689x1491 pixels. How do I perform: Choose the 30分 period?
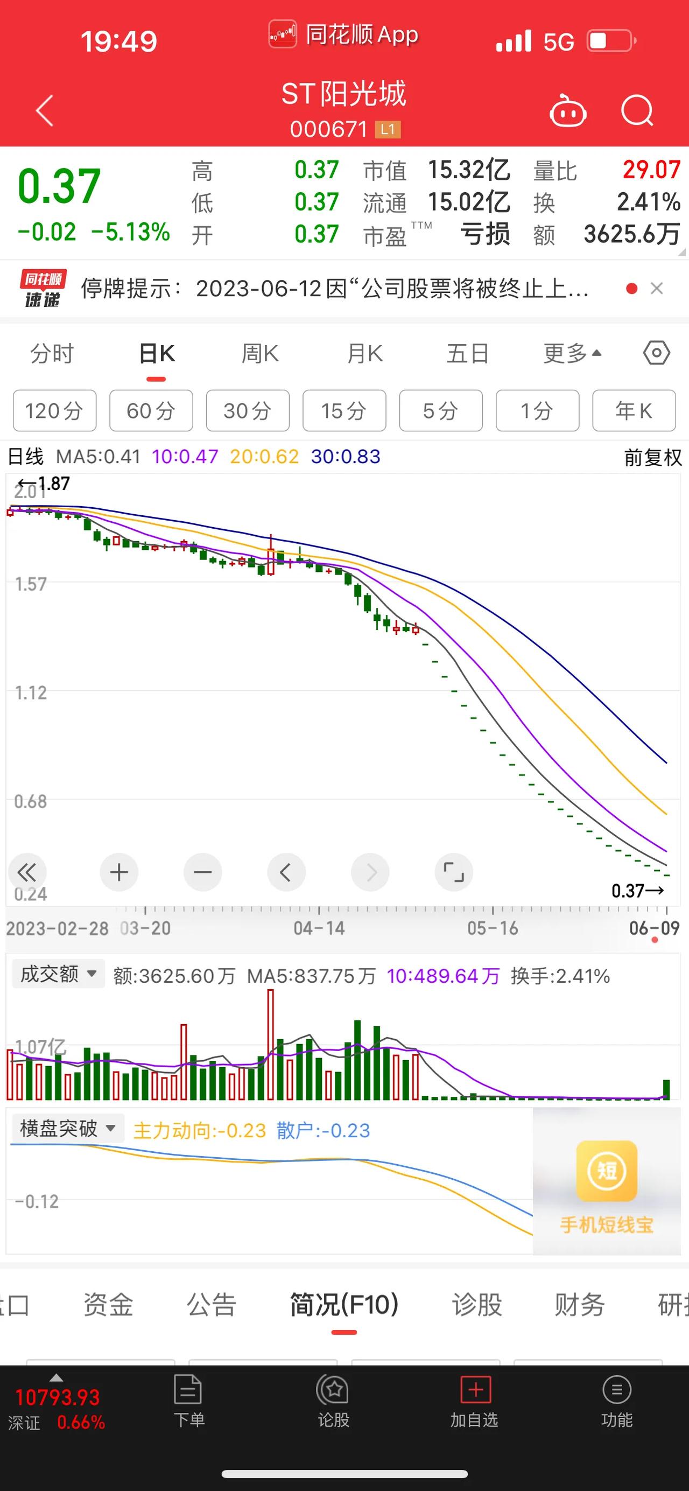click(x=248, y=411)
